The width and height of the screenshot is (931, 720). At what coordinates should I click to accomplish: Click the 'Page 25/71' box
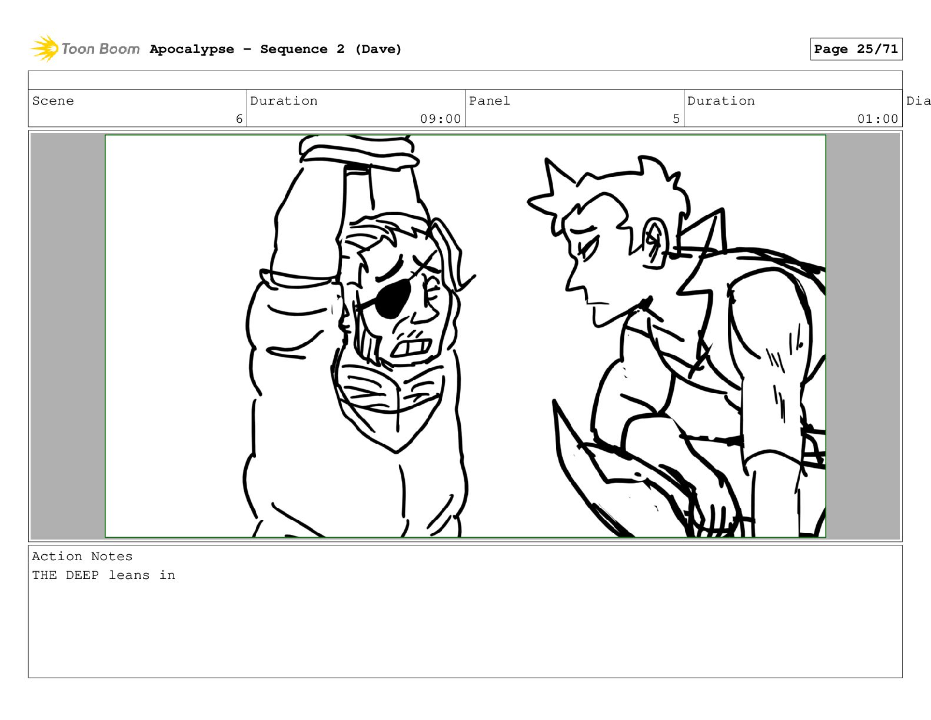[x=856, y=49]
